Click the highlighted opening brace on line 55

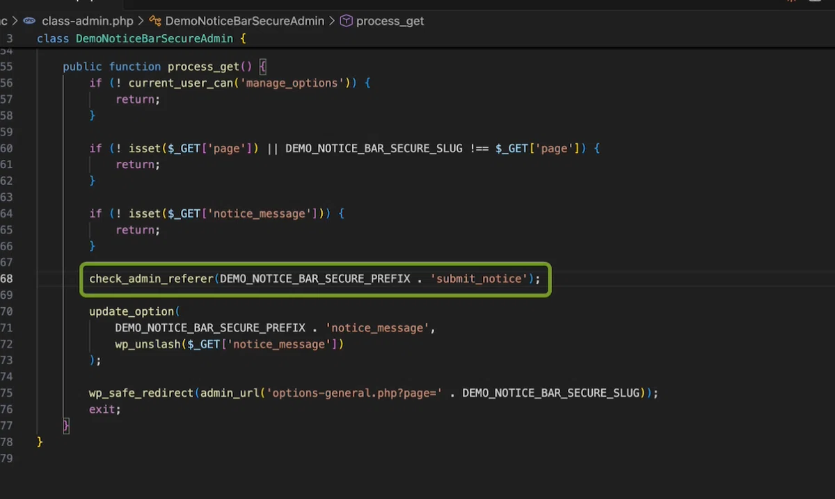click(263, 67)
